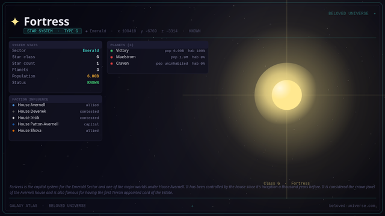Viewport: 385px width, 216px height.
Task: Click coordinate z -3314 in header
Action: [170, 31]
